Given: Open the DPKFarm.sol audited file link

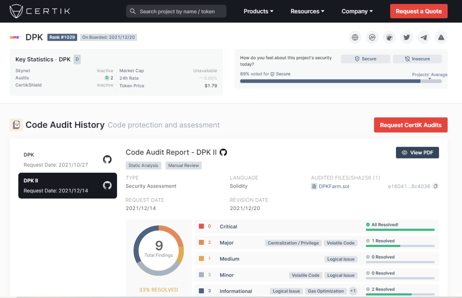Looking at the screenshot, I should (334, 186).
